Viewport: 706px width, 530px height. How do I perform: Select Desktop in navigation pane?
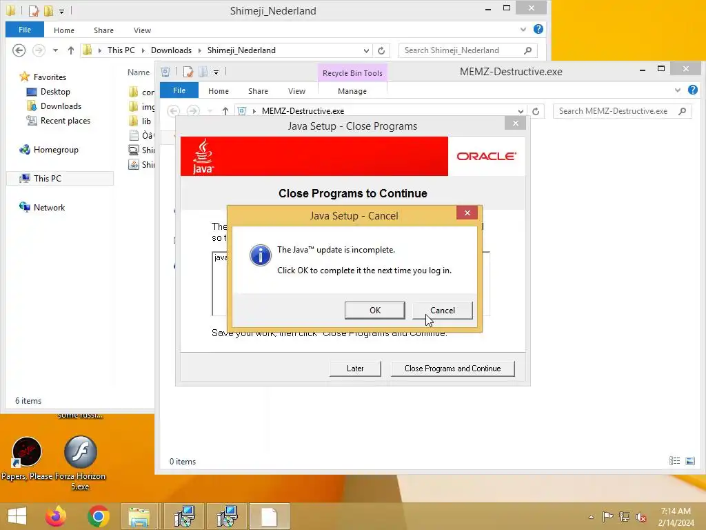(55, 92)
